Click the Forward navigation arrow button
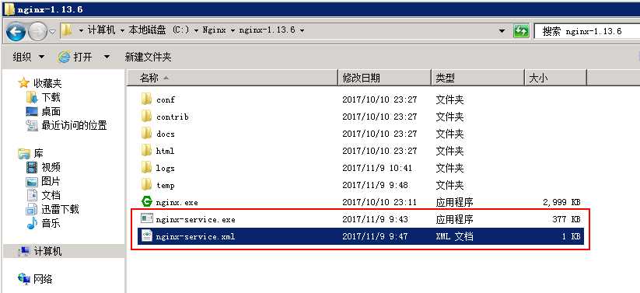 click(37, 32)
